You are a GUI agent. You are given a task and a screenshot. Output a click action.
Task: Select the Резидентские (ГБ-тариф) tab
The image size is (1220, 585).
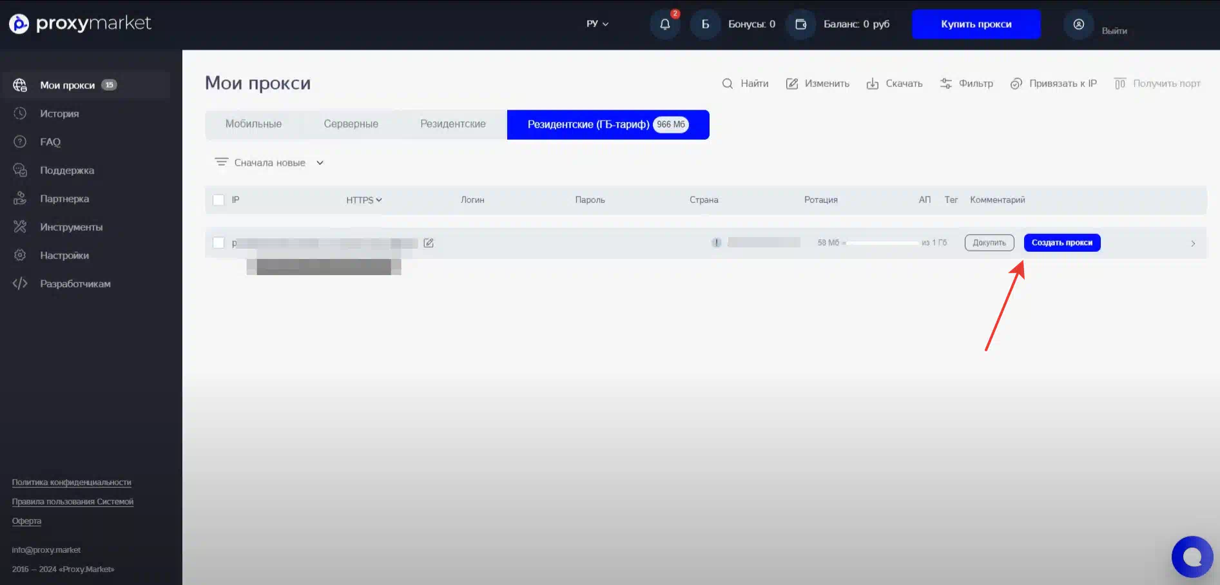608,124
